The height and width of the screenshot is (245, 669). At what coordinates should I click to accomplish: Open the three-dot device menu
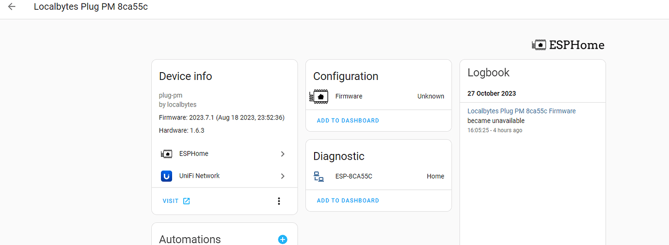point(279,201)
